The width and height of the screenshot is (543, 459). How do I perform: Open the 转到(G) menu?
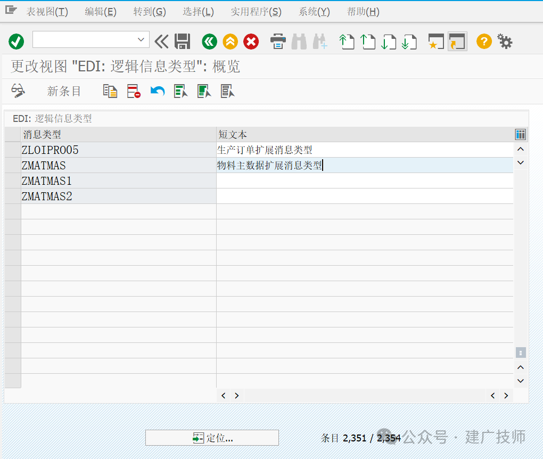click(150, 12)
